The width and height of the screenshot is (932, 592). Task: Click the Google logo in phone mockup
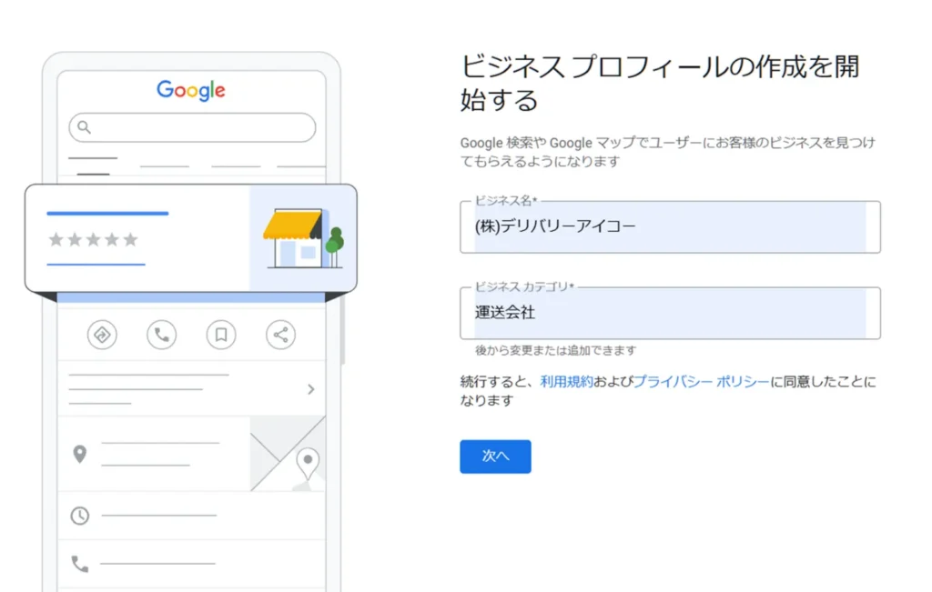tap(191, 90)
